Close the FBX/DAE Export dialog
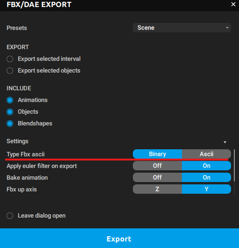239x248 pixels. click(233, 4)
